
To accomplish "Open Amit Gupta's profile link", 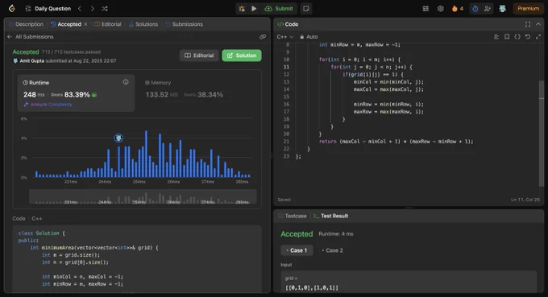I will (31, 60).
